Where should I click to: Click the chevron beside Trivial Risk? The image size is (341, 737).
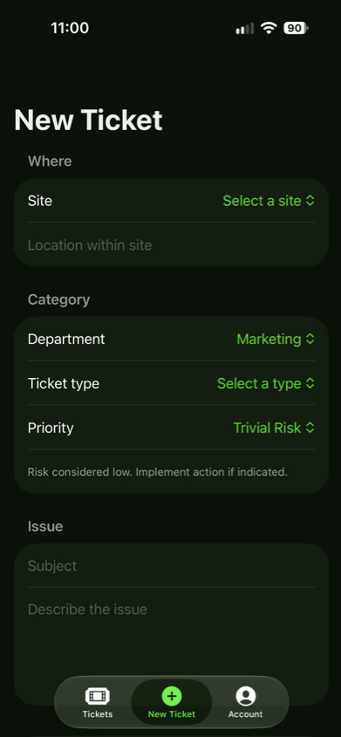point(310,428)
